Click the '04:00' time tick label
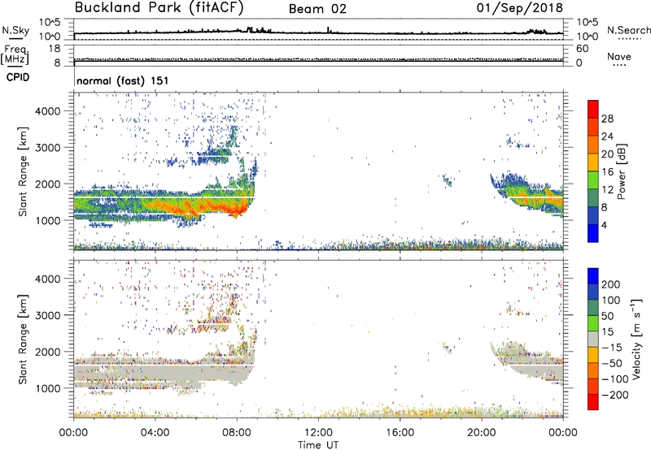Viewport: 651px width, 450px height. click(x=155, y=433)
